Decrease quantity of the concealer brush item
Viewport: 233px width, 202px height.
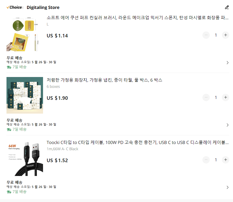[x=206, y=35]
